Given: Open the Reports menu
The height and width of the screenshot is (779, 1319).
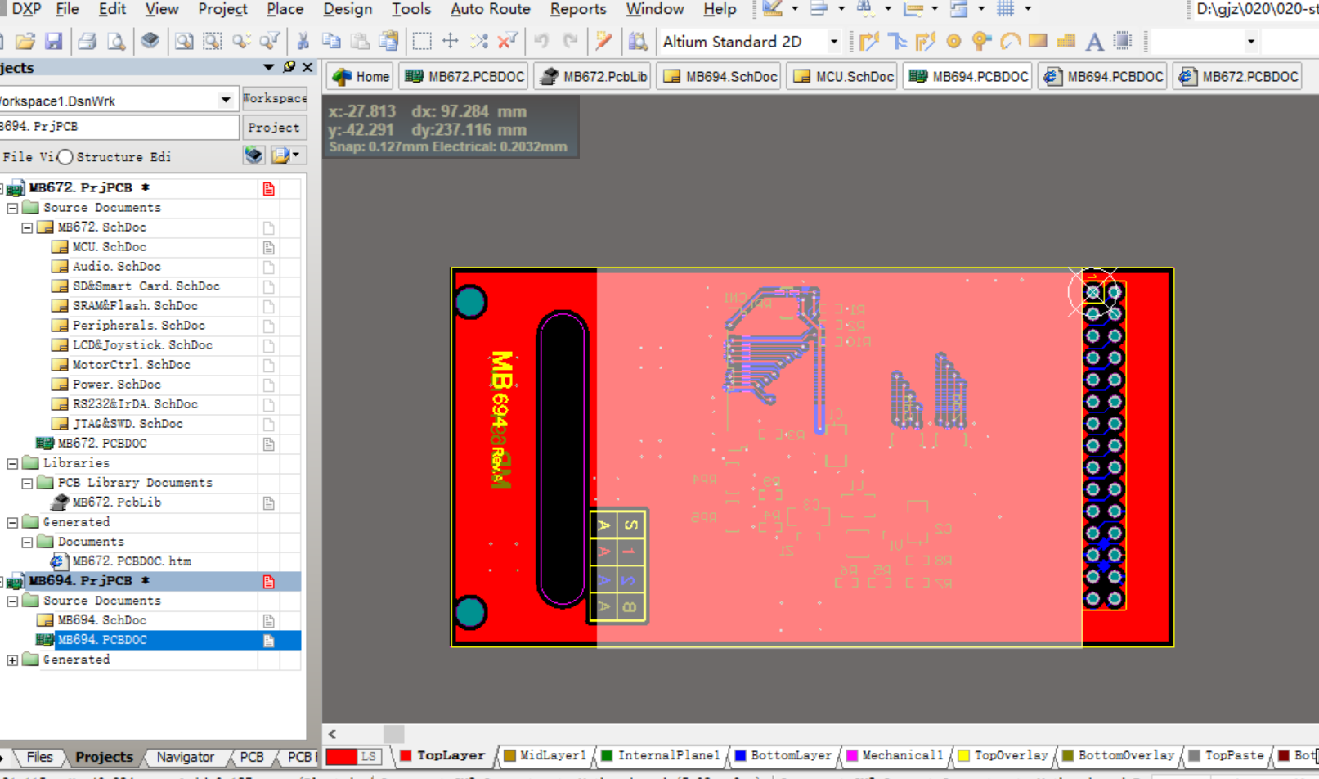Looking at the screenshot, I should click(577, 9).
